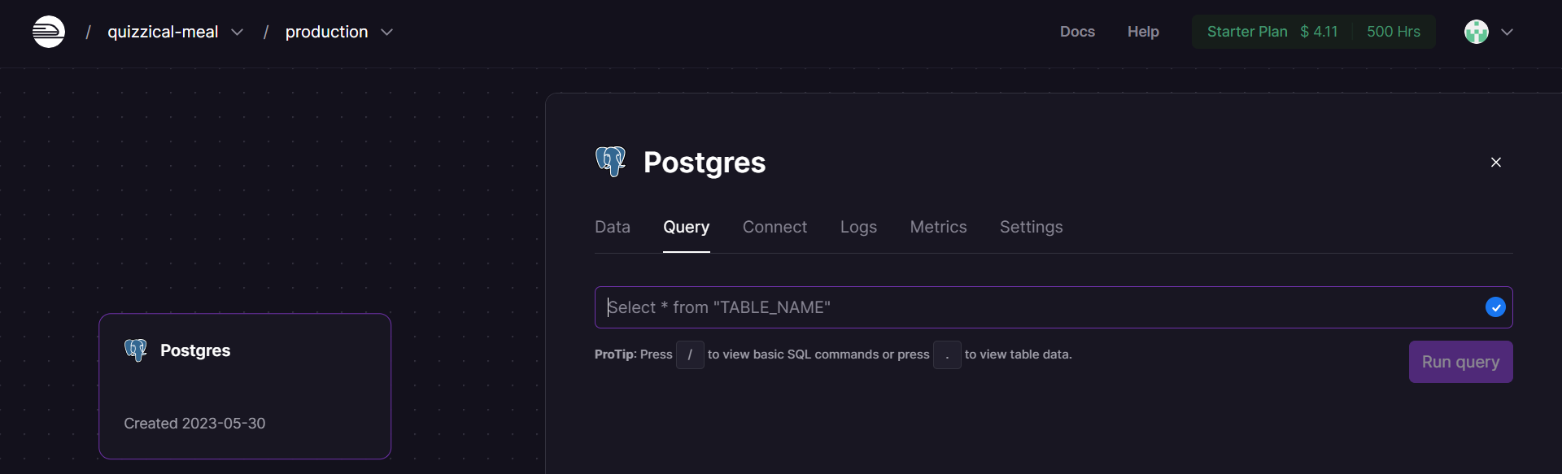
Task: Open the Docs link
Action: click(x=1077, y=32)
